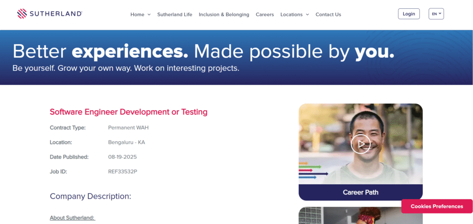Open the second video thumbnail below Career Path
The height and width of the screenshot is (224, 473).
click(360, 216)
